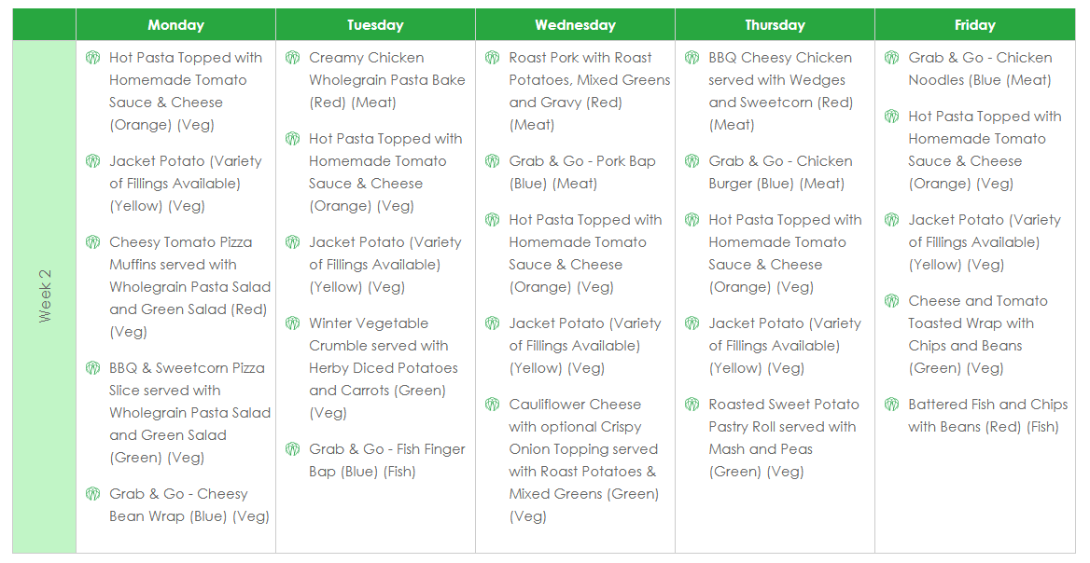Click Cheese and Tomato Toasted Wrap item
Viewport: 1090px width, 563px height.
(978, 335)
